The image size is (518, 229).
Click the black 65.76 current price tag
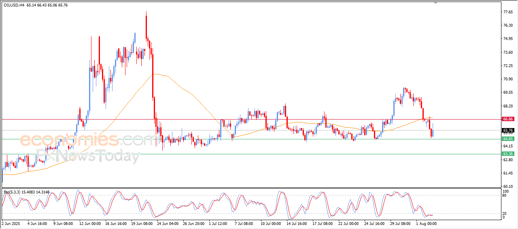tap(508, 130)
